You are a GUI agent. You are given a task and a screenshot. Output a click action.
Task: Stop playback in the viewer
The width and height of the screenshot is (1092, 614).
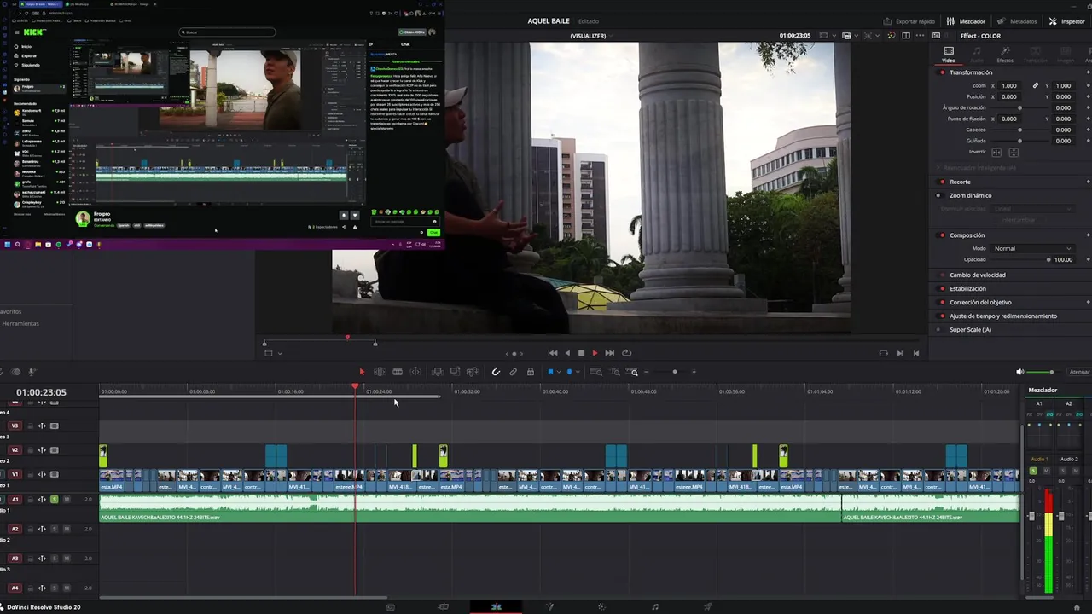pyautogui.click(x=581, y=353)
